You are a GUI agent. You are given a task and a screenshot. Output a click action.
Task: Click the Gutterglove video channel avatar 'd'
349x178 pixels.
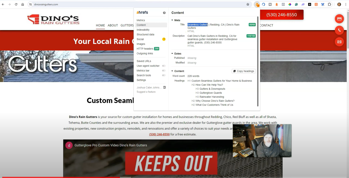point(69,145)
